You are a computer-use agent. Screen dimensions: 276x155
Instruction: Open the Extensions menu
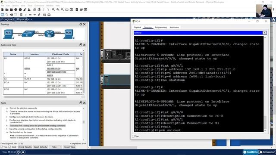click(x=39, y=6)
